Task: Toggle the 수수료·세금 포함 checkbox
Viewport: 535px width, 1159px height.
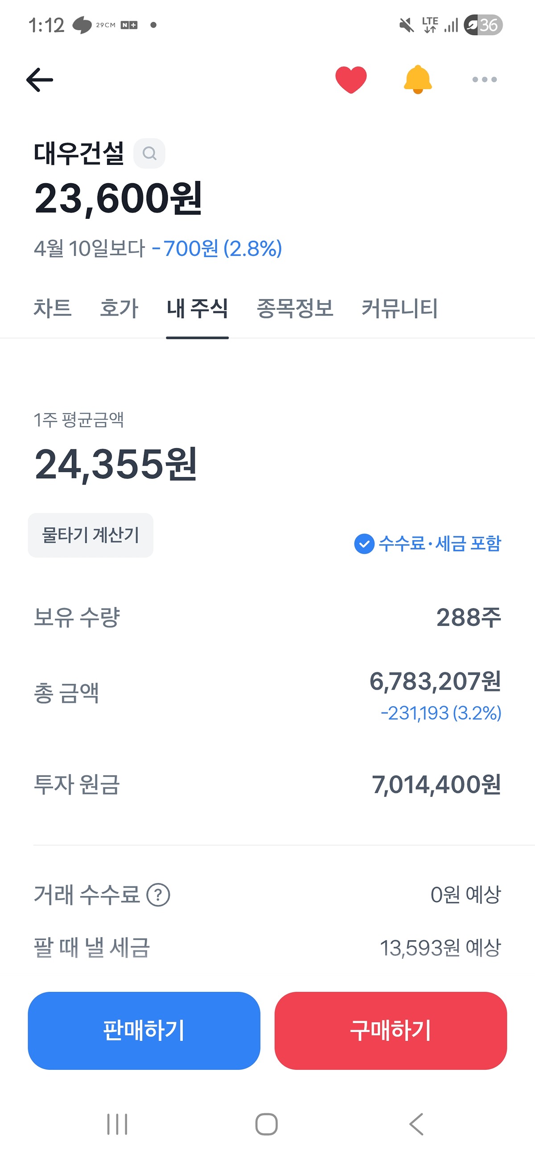Action: (x=364, y=543)
